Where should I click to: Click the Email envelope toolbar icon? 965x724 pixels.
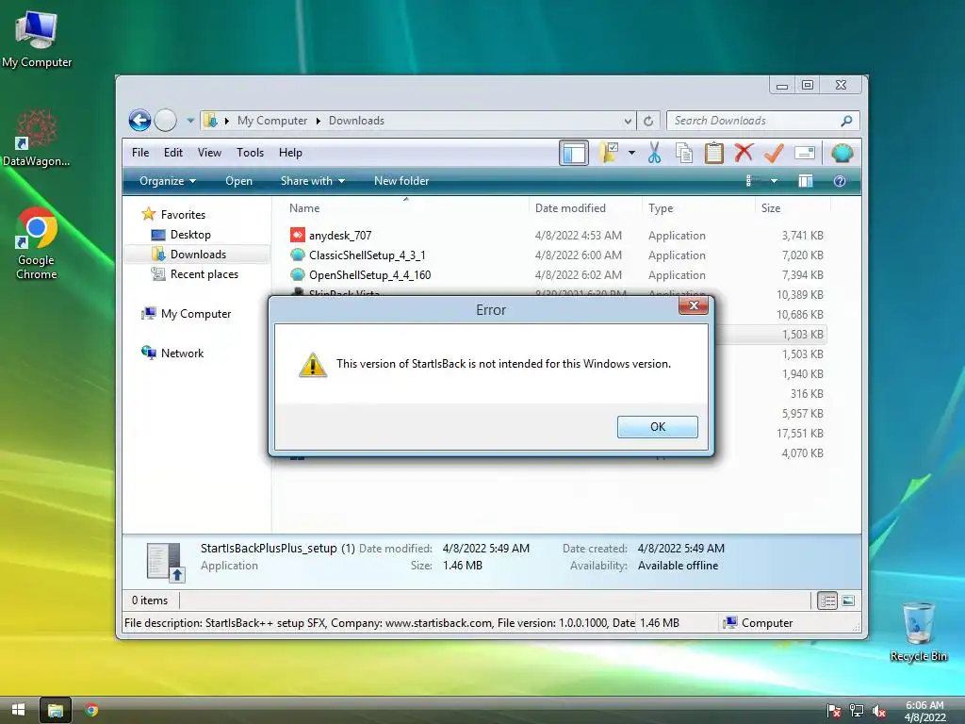(805, 153)
